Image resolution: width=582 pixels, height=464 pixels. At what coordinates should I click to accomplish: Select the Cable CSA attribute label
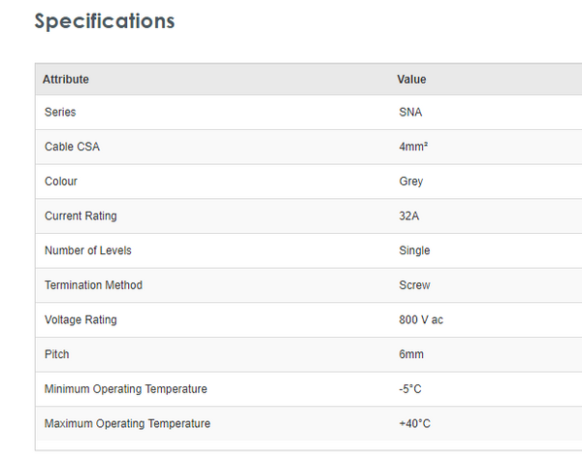[x=72, y=148]
